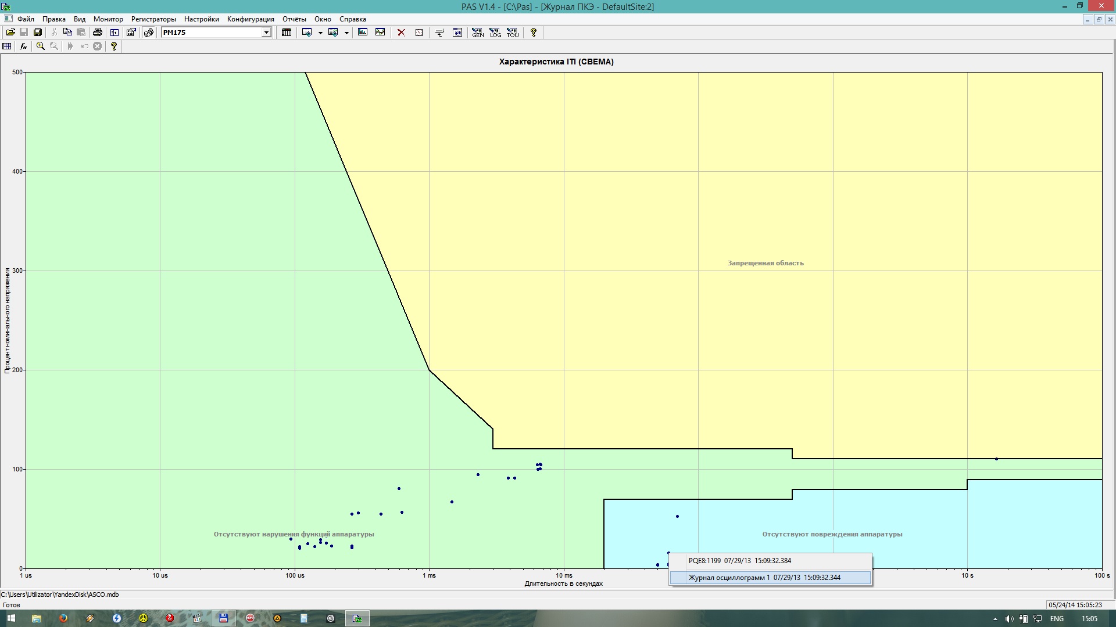Click the LOG setup toolbar icon

[495, 33]
